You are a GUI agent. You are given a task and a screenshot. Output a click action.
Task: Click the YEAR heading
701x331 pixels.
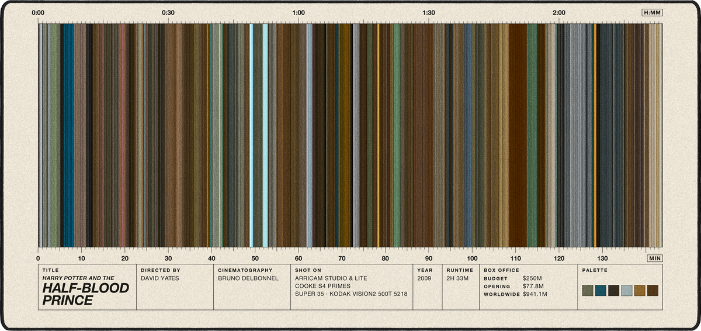425,271
